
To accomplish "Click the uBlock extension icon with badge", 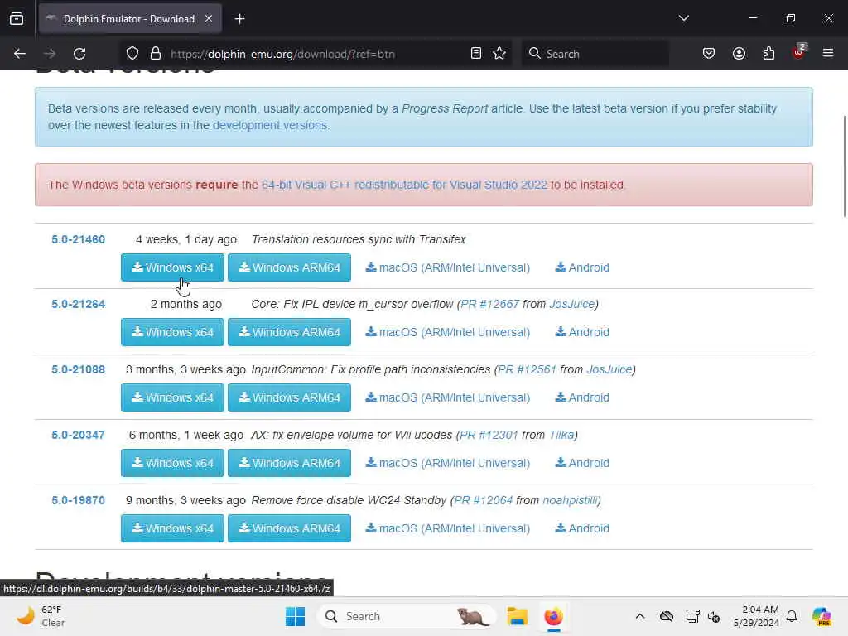I will point(799,52).
